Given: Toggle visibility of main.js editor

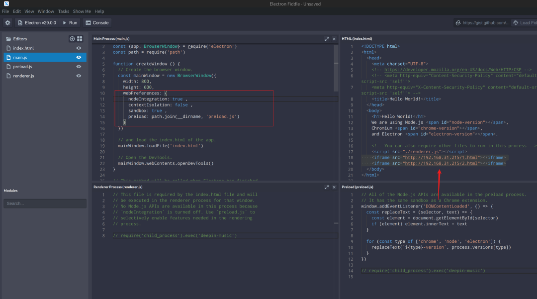Looking at the screenshot, I should [x=79, y=58].
